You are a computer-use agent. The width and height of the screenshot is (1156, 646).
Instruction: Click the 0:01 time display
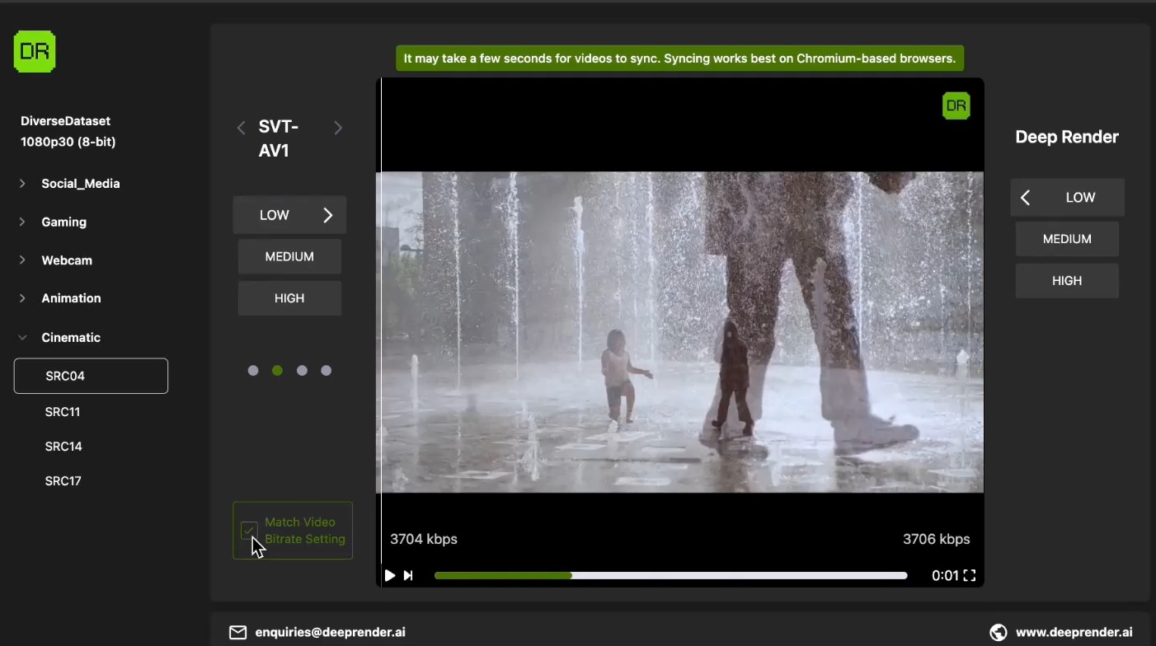point(945,576)
